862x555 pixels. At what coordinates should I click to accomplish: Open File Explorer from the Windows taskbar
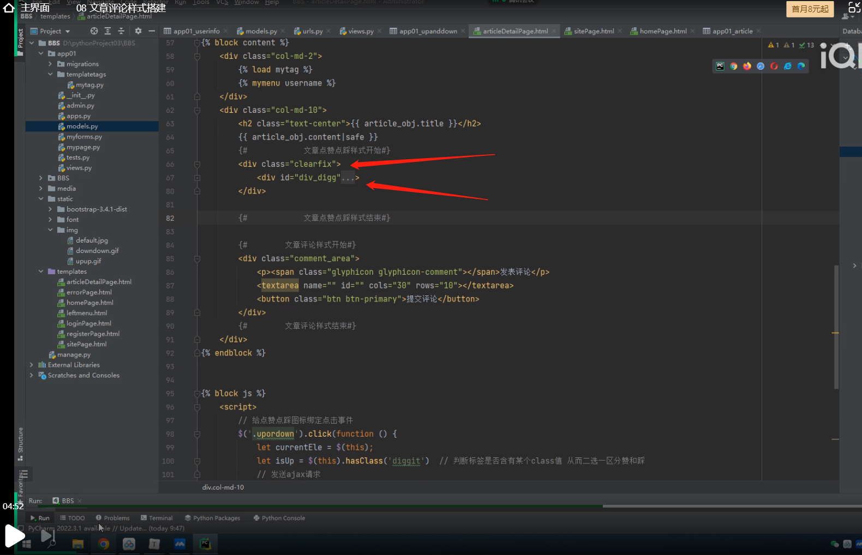coord(77,544)
